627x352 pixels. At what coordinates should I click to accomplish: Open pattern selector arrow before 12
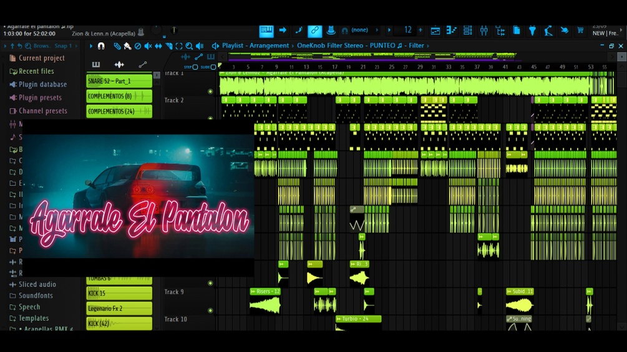pos(389,30)
